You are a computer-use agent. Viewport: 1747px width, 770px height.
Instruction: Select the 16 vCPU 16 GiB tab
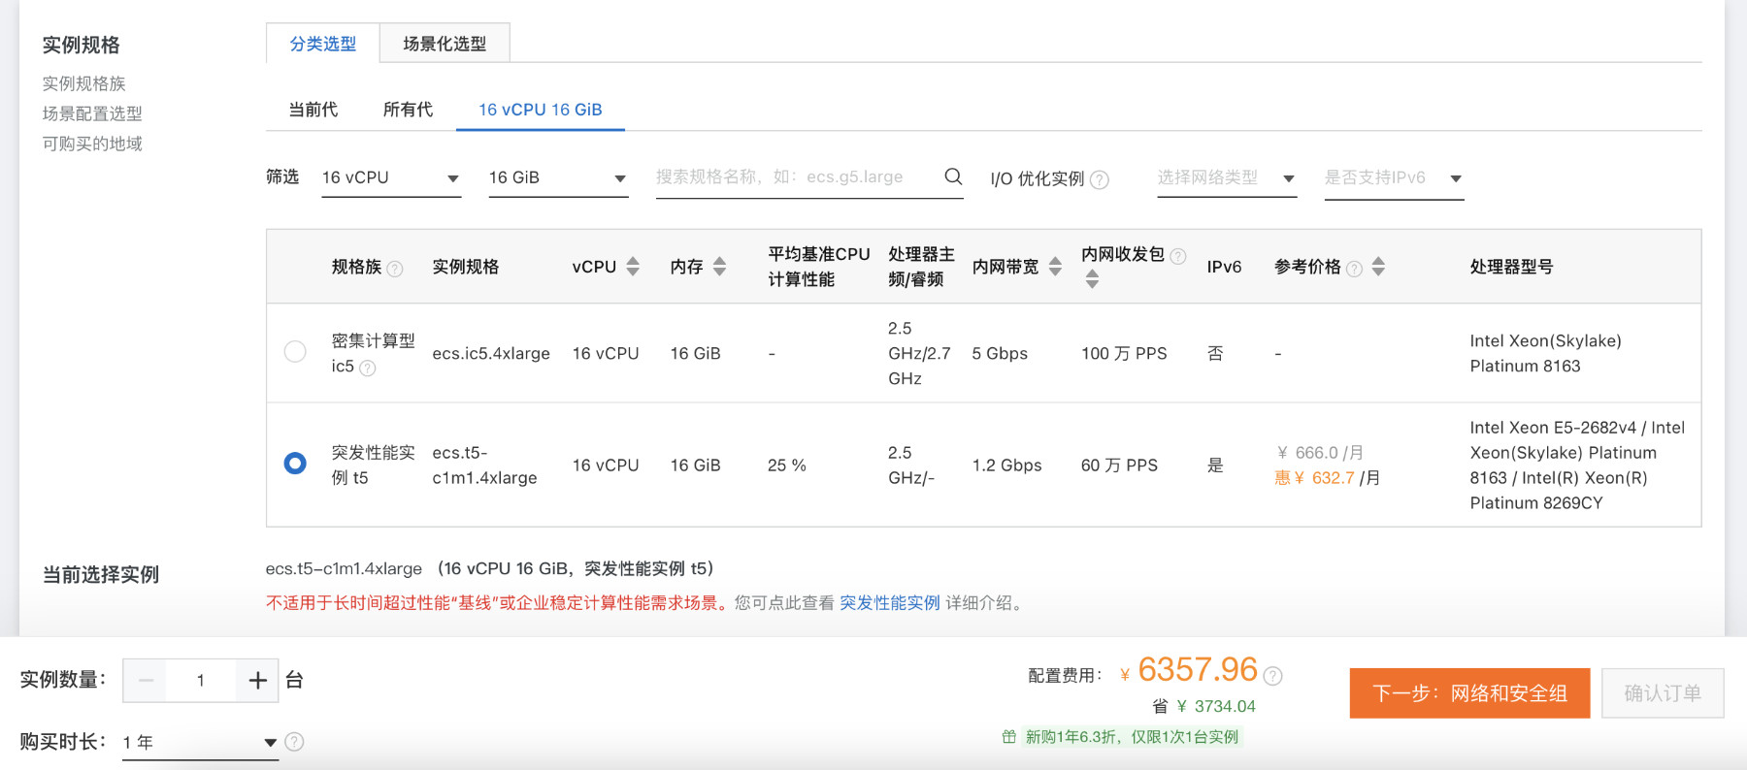point(541,110)
